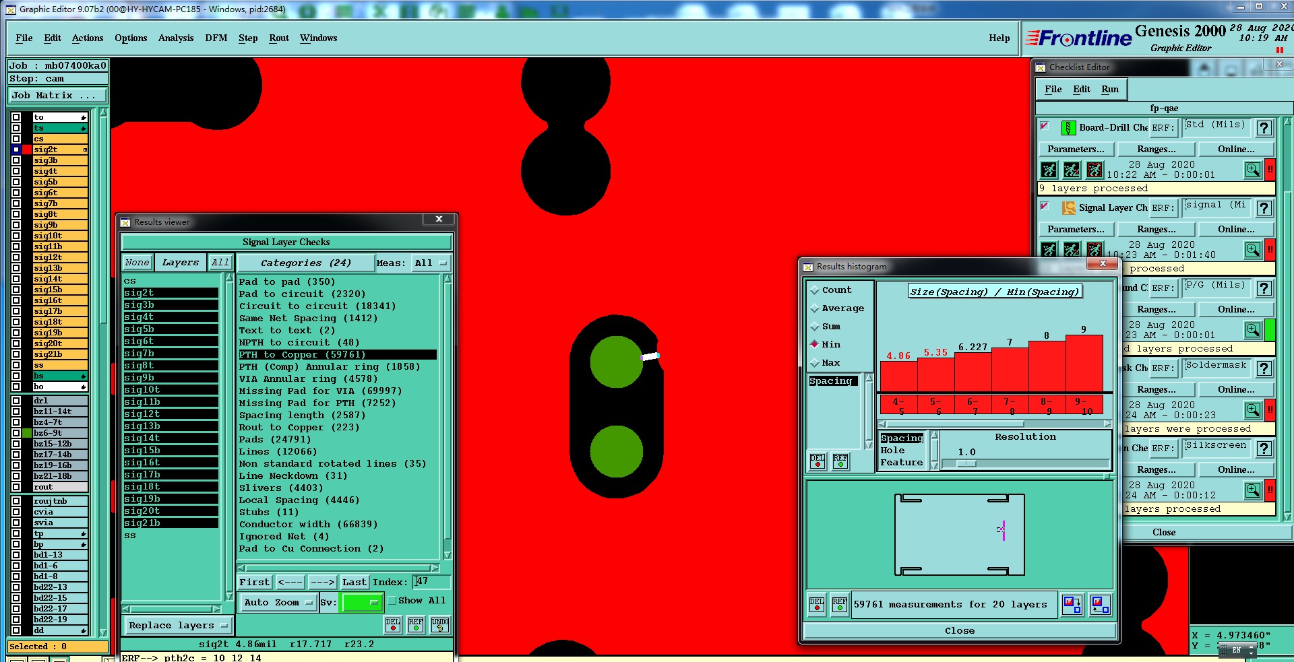
Task: Click the 9-10 histogram range swatch
Action: click(1084, 405)
